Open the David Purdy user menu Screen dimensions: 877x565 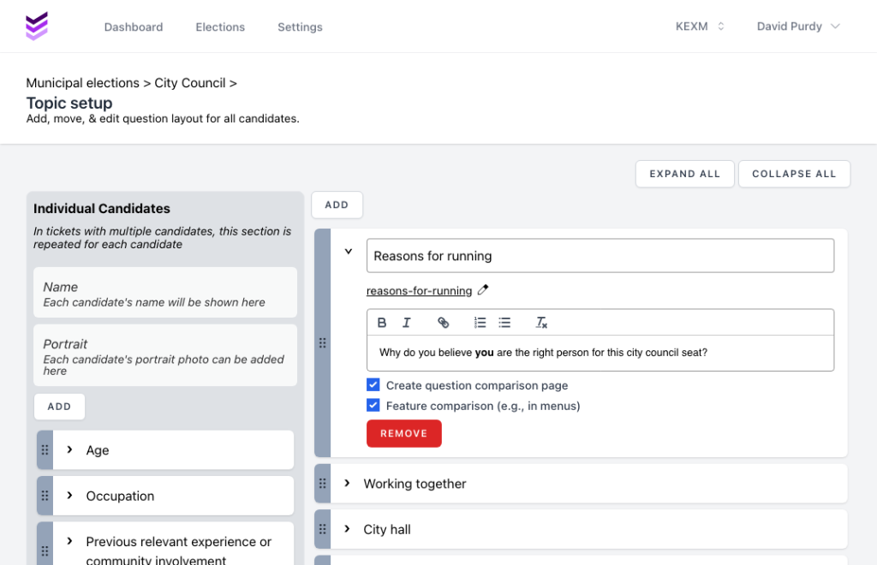[798, 27]
